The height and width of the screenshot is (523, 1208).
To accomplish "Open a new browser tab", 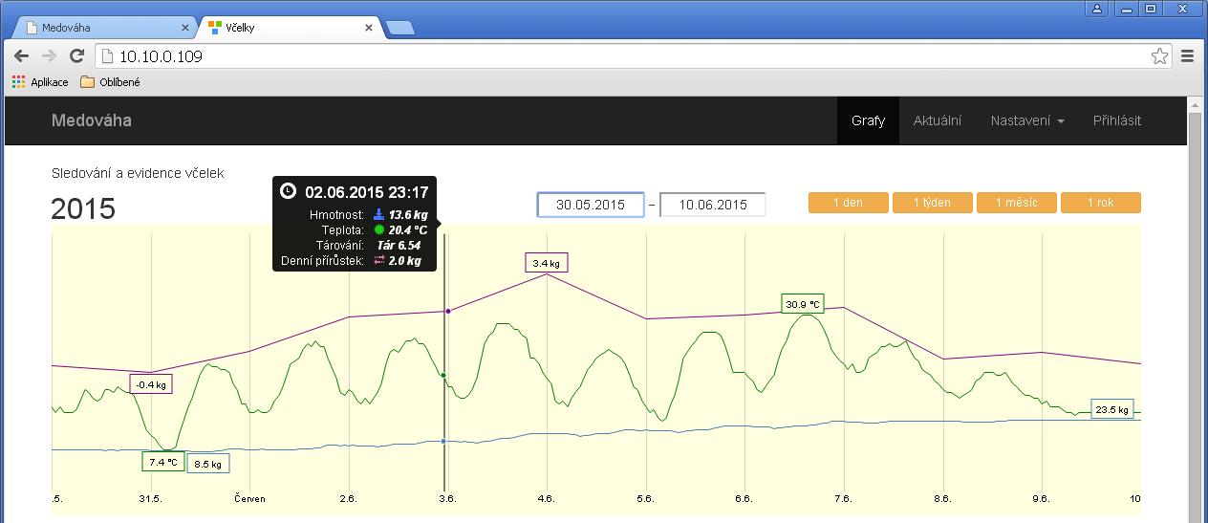I will tap(399, 28).
